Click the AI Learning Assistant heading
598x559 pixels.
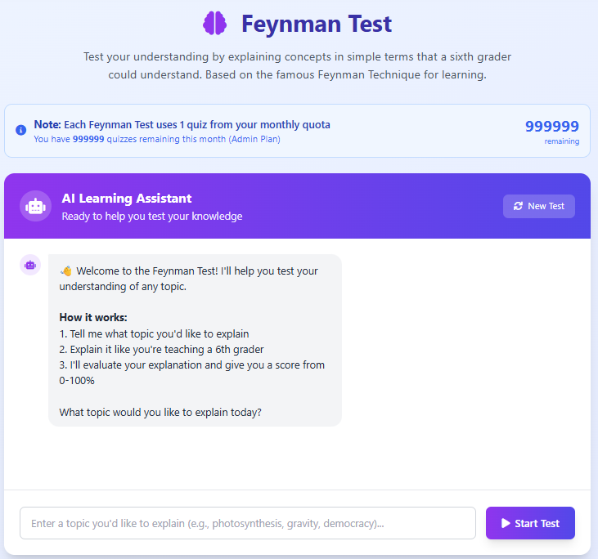127,198
